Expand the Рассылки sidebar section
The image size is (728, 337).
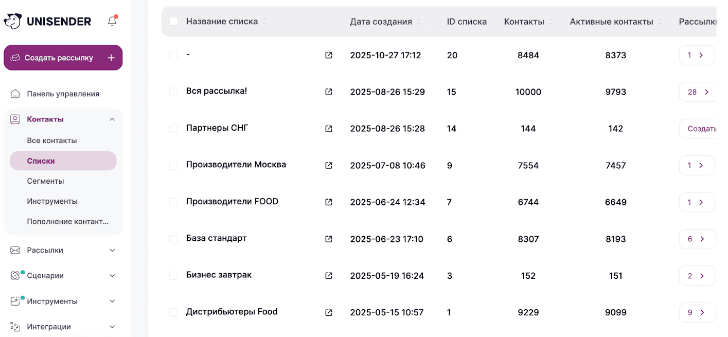112,250
